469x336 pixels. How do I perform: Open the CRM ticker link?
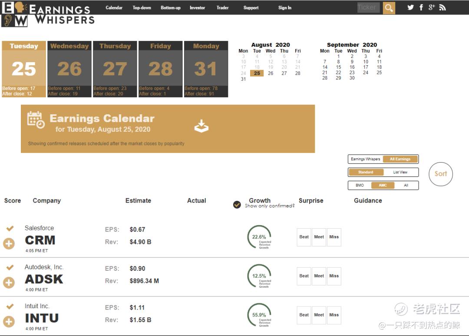[40, 240]
